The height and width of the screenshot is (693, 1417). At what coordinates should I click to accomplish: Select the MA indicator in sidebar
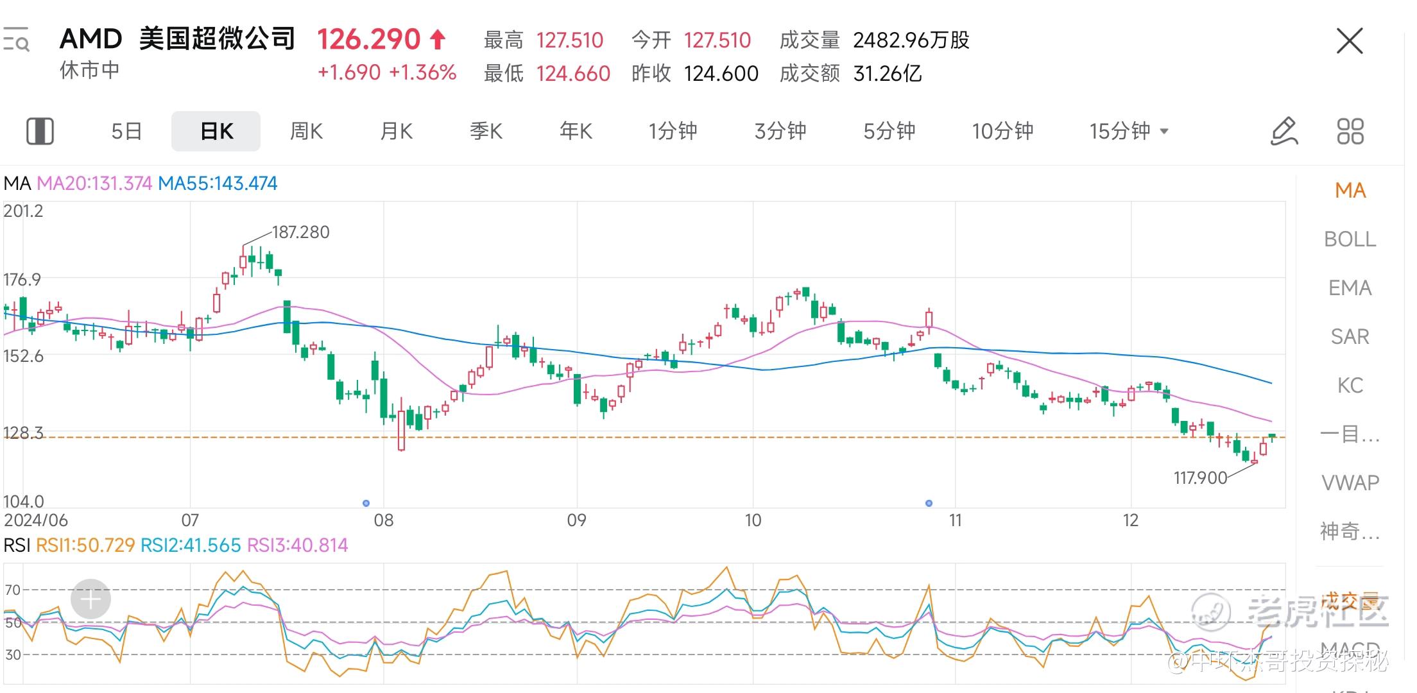[x=1350, y=191]
